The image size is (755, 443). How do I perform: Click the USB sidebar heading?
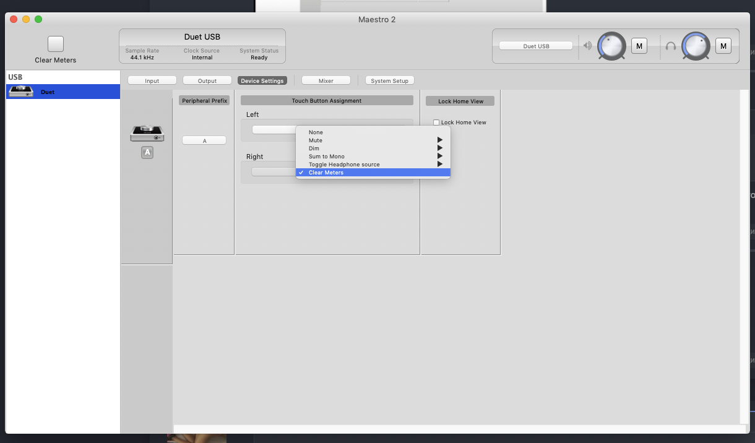[15, 77]
